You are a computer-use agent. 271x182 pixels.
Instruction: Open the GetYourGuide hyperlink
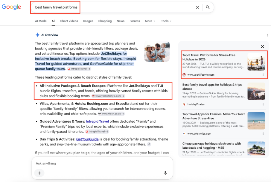(87, 139)
